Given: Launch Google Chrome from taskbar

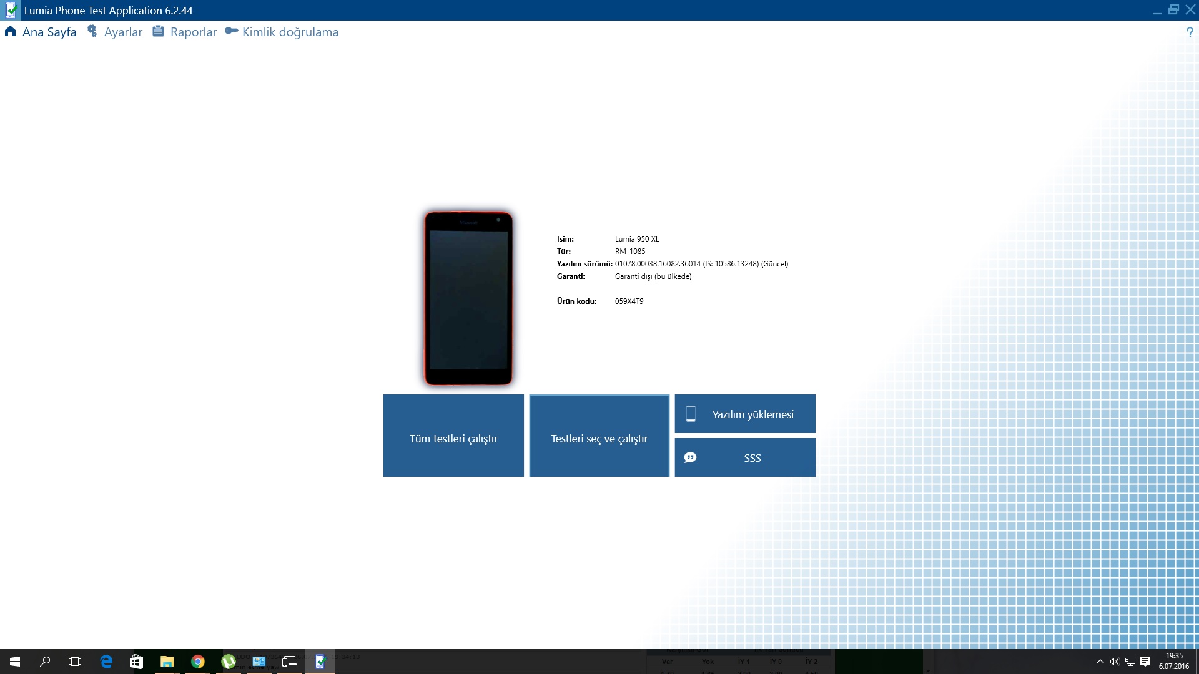Looking at the screenshot, I should pyautogui.click(x=197, y=662).
